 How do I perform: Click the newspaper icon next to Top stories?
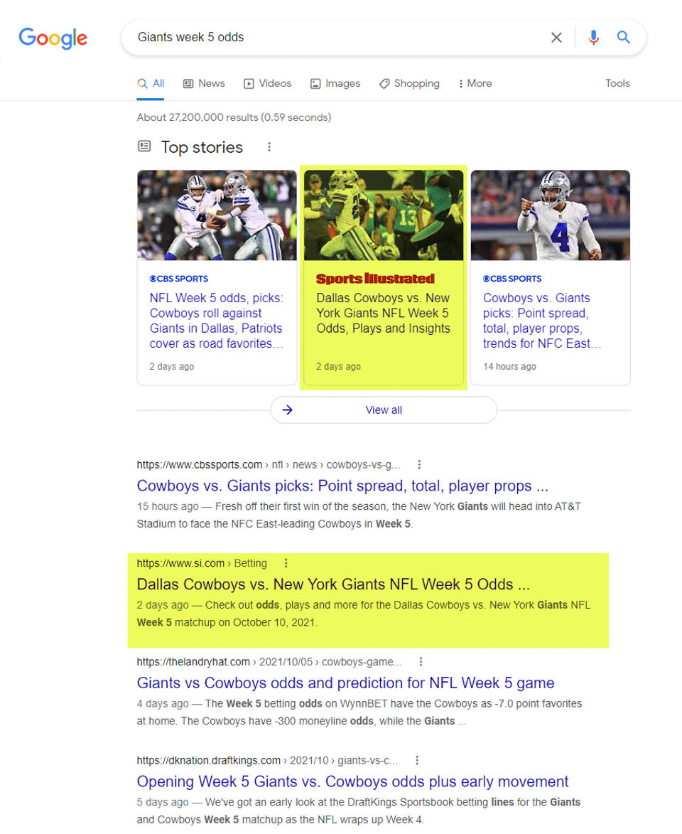(x=144, y=146)
